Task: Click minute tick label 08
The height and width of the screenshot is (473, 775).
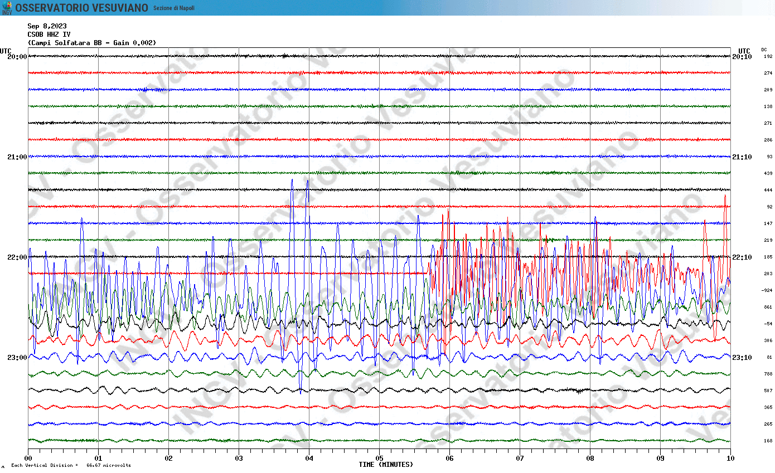Action: pos(590,459)
